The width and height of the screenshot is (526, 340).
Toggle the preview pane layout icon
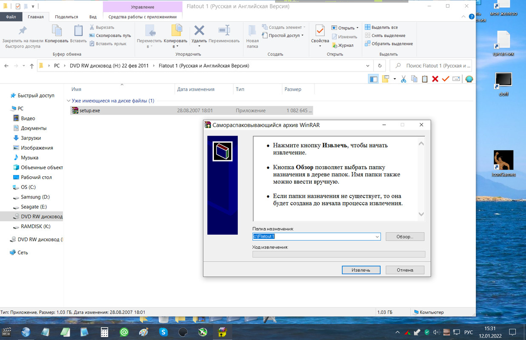pyautogui.click(x=373, y=79)
